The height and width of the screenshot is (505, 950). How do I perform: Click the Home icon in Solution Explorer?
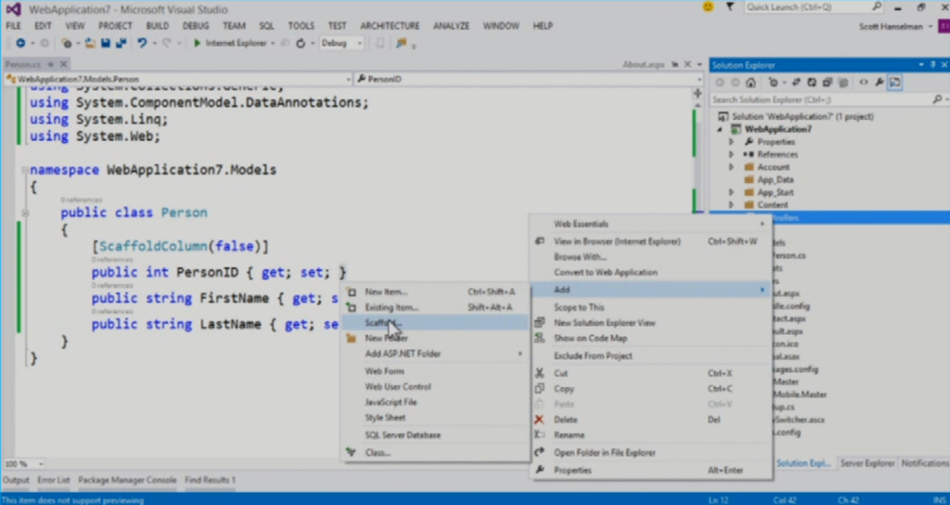point(751,83)
